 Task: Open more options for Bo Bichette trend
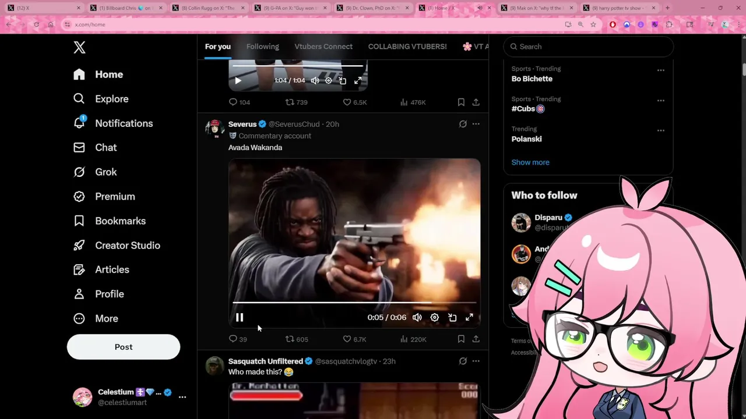[661, 70]
